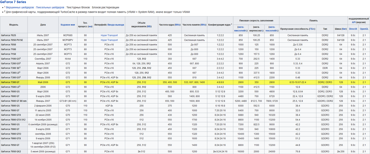Select the 4:8:8:8 core configuration cell

tap(220, 82)
